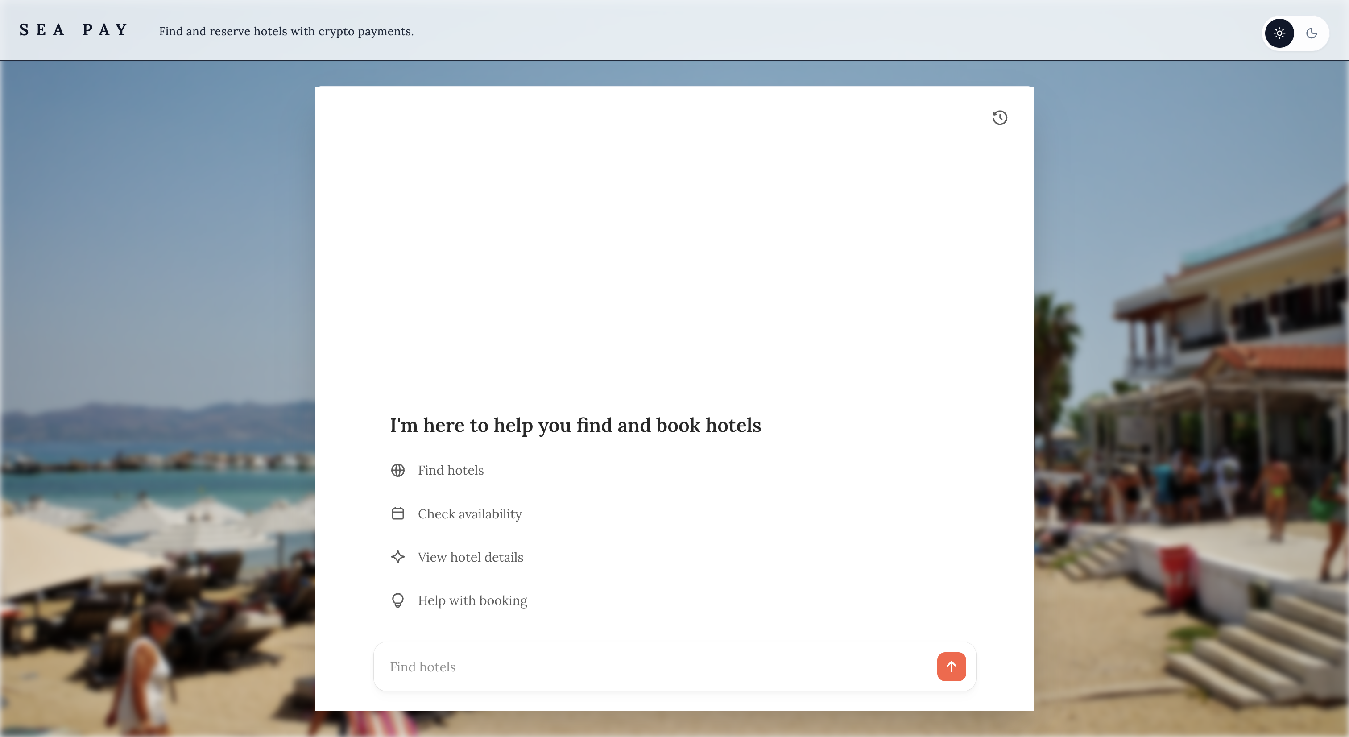Click the calendar icon for availability
Viewport: 1349px width, 737px height.
click(x=397, y=513)
